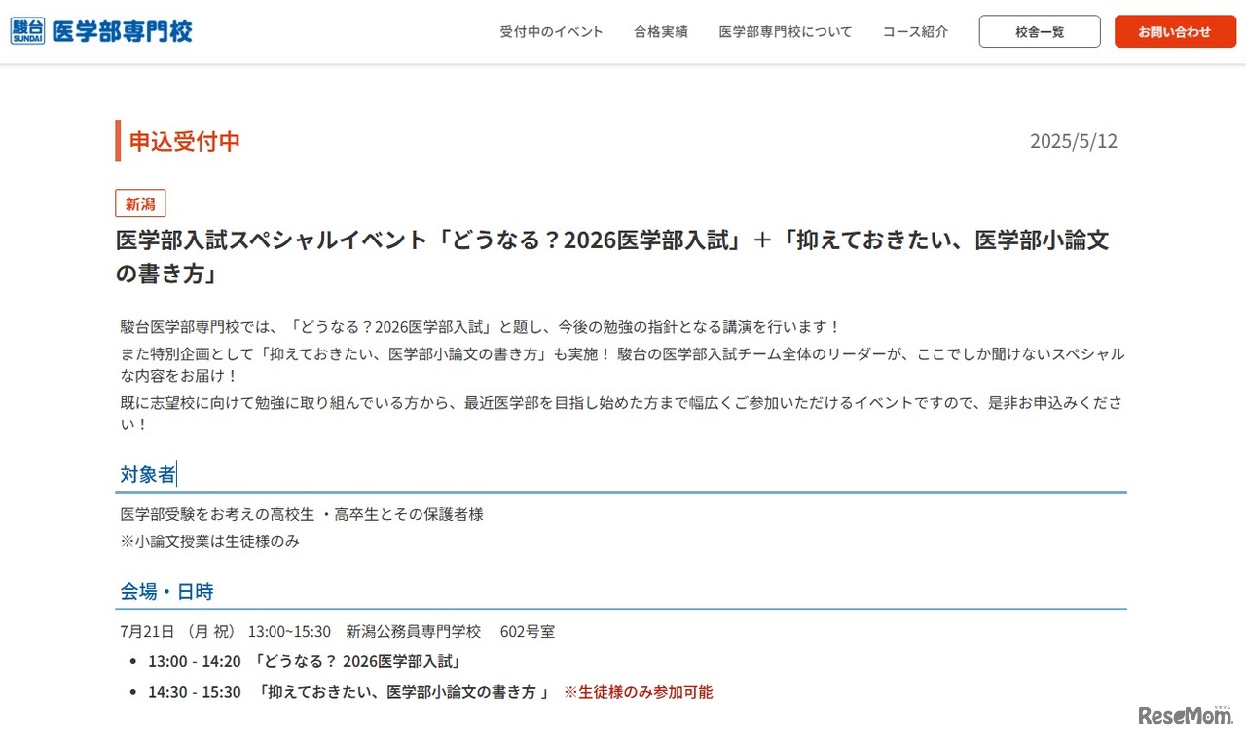Open コース紹介 navigation item

tap(915, 31)
